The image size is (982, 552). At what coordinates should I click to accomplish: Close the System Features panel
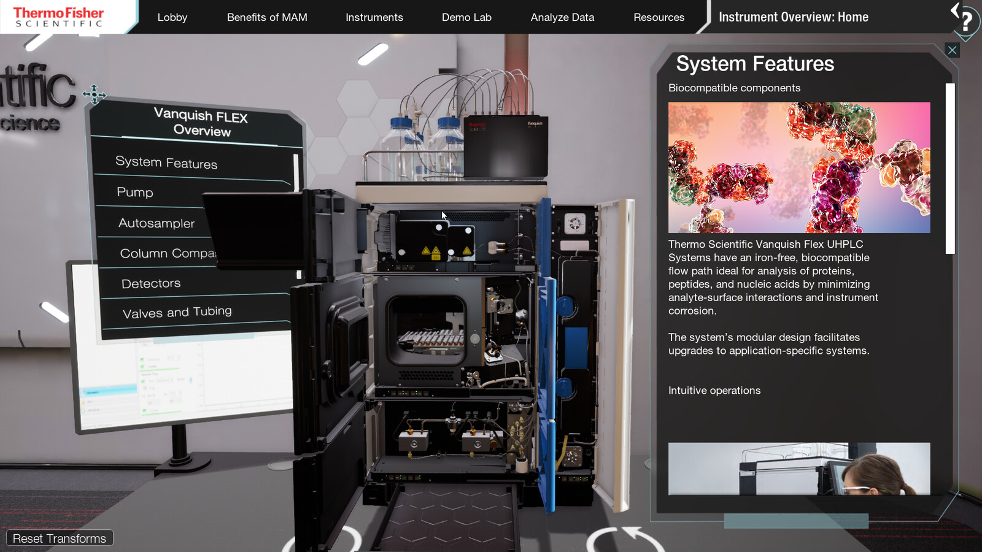pyautogui.click(x=952, y=50)
